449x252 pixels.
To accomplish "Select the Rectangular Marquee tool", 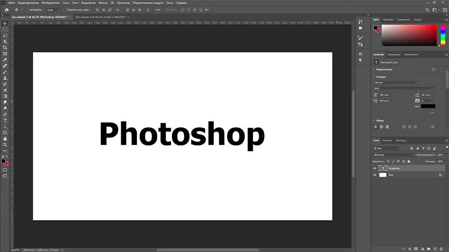I will click(x=5, y=30).
